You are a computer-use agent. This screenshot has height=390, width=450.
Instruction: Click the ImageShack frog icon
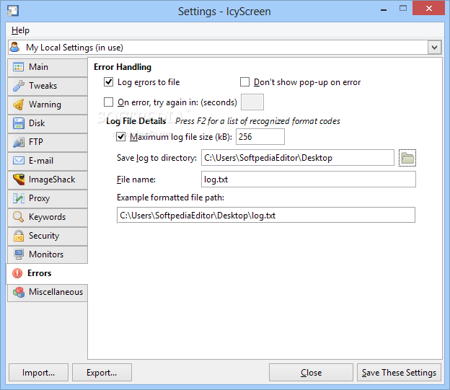click(x=18, y=180)
